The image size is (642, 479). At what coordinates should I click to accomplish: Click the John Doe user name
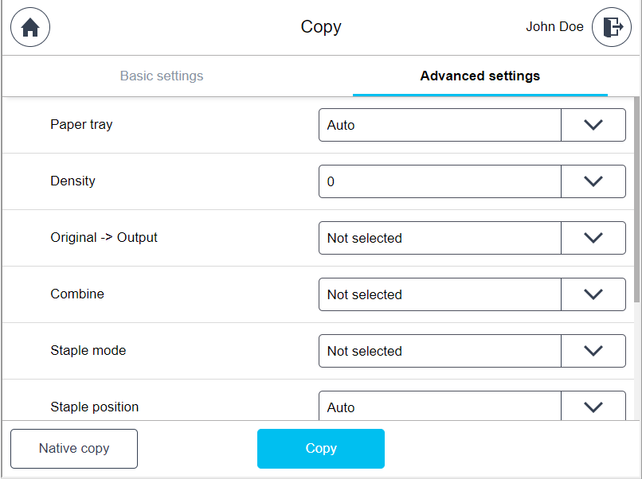[x=554, y=26]
